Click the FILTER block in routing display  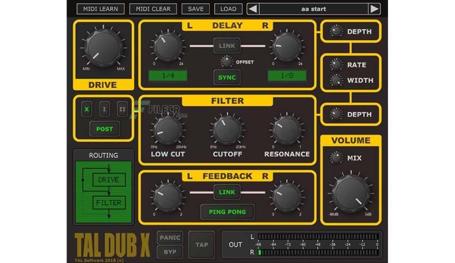click(x=109, y=203)
